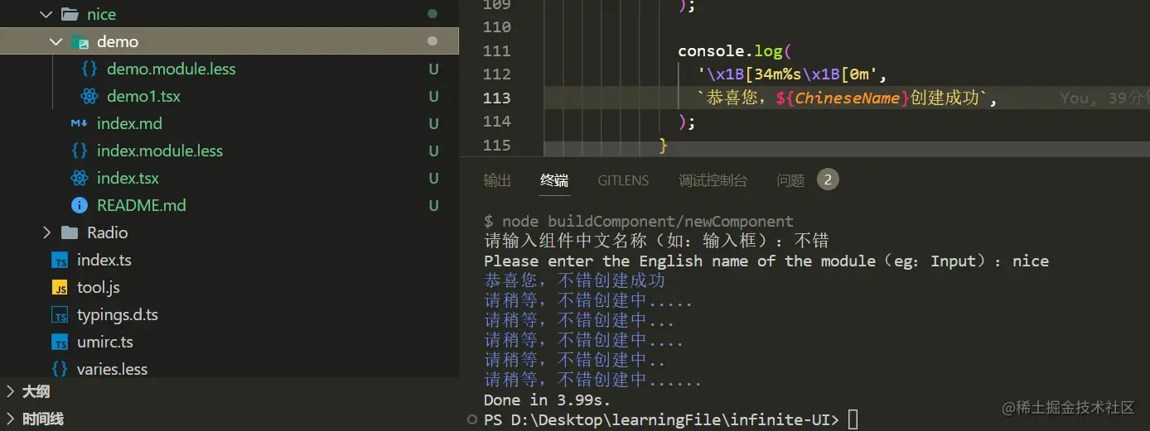
Task: Open demo1.tsx in the explorer
Action: [x=143, y=96]
